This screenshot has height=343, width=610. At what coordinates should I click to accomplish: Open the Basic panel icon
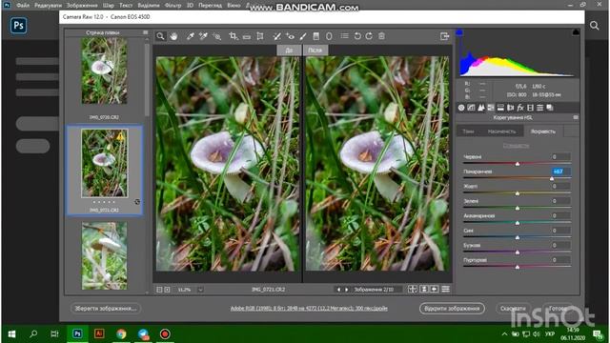click(461, 108)
